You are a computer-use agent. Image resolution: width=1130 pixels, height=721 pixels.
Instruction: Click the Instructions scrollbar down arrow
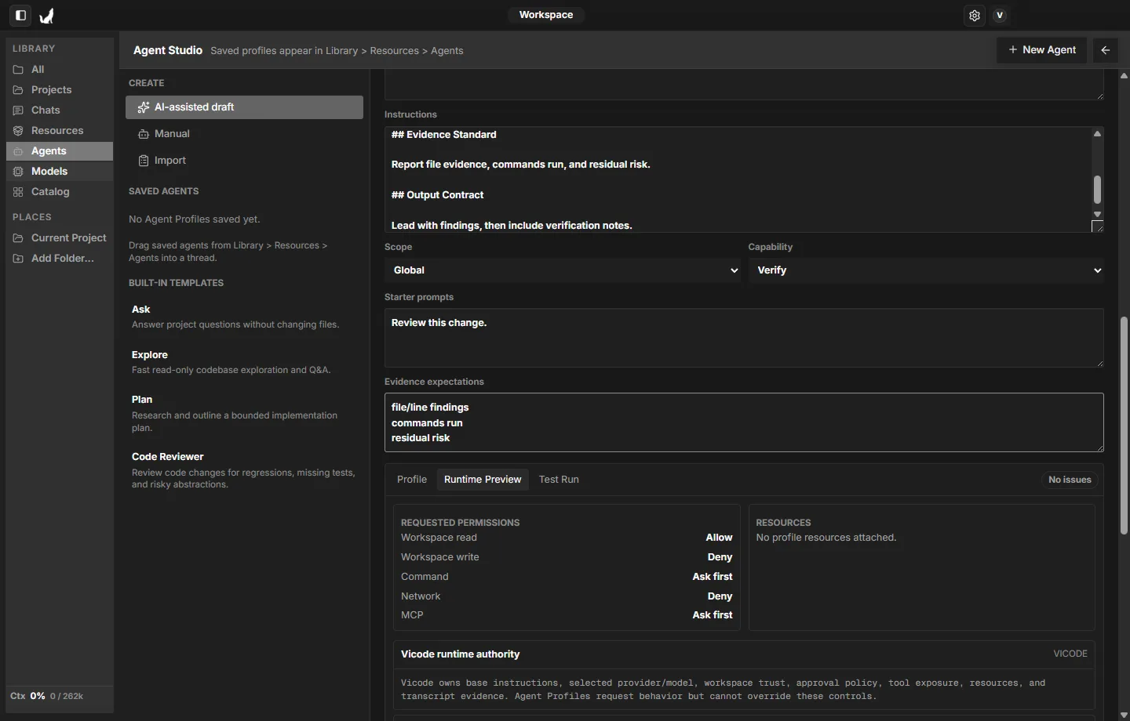[x=1098, y=214]
